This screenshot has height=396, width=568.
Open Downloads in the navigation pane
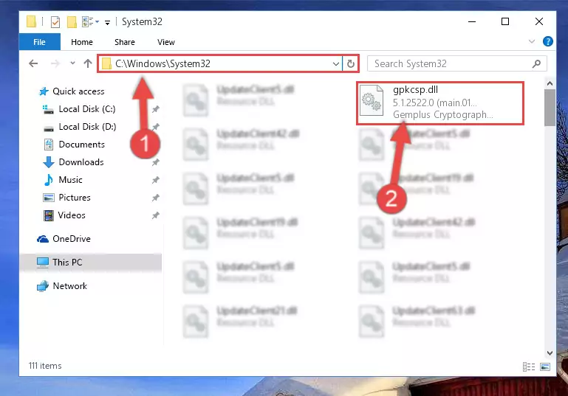click(81, 162)
